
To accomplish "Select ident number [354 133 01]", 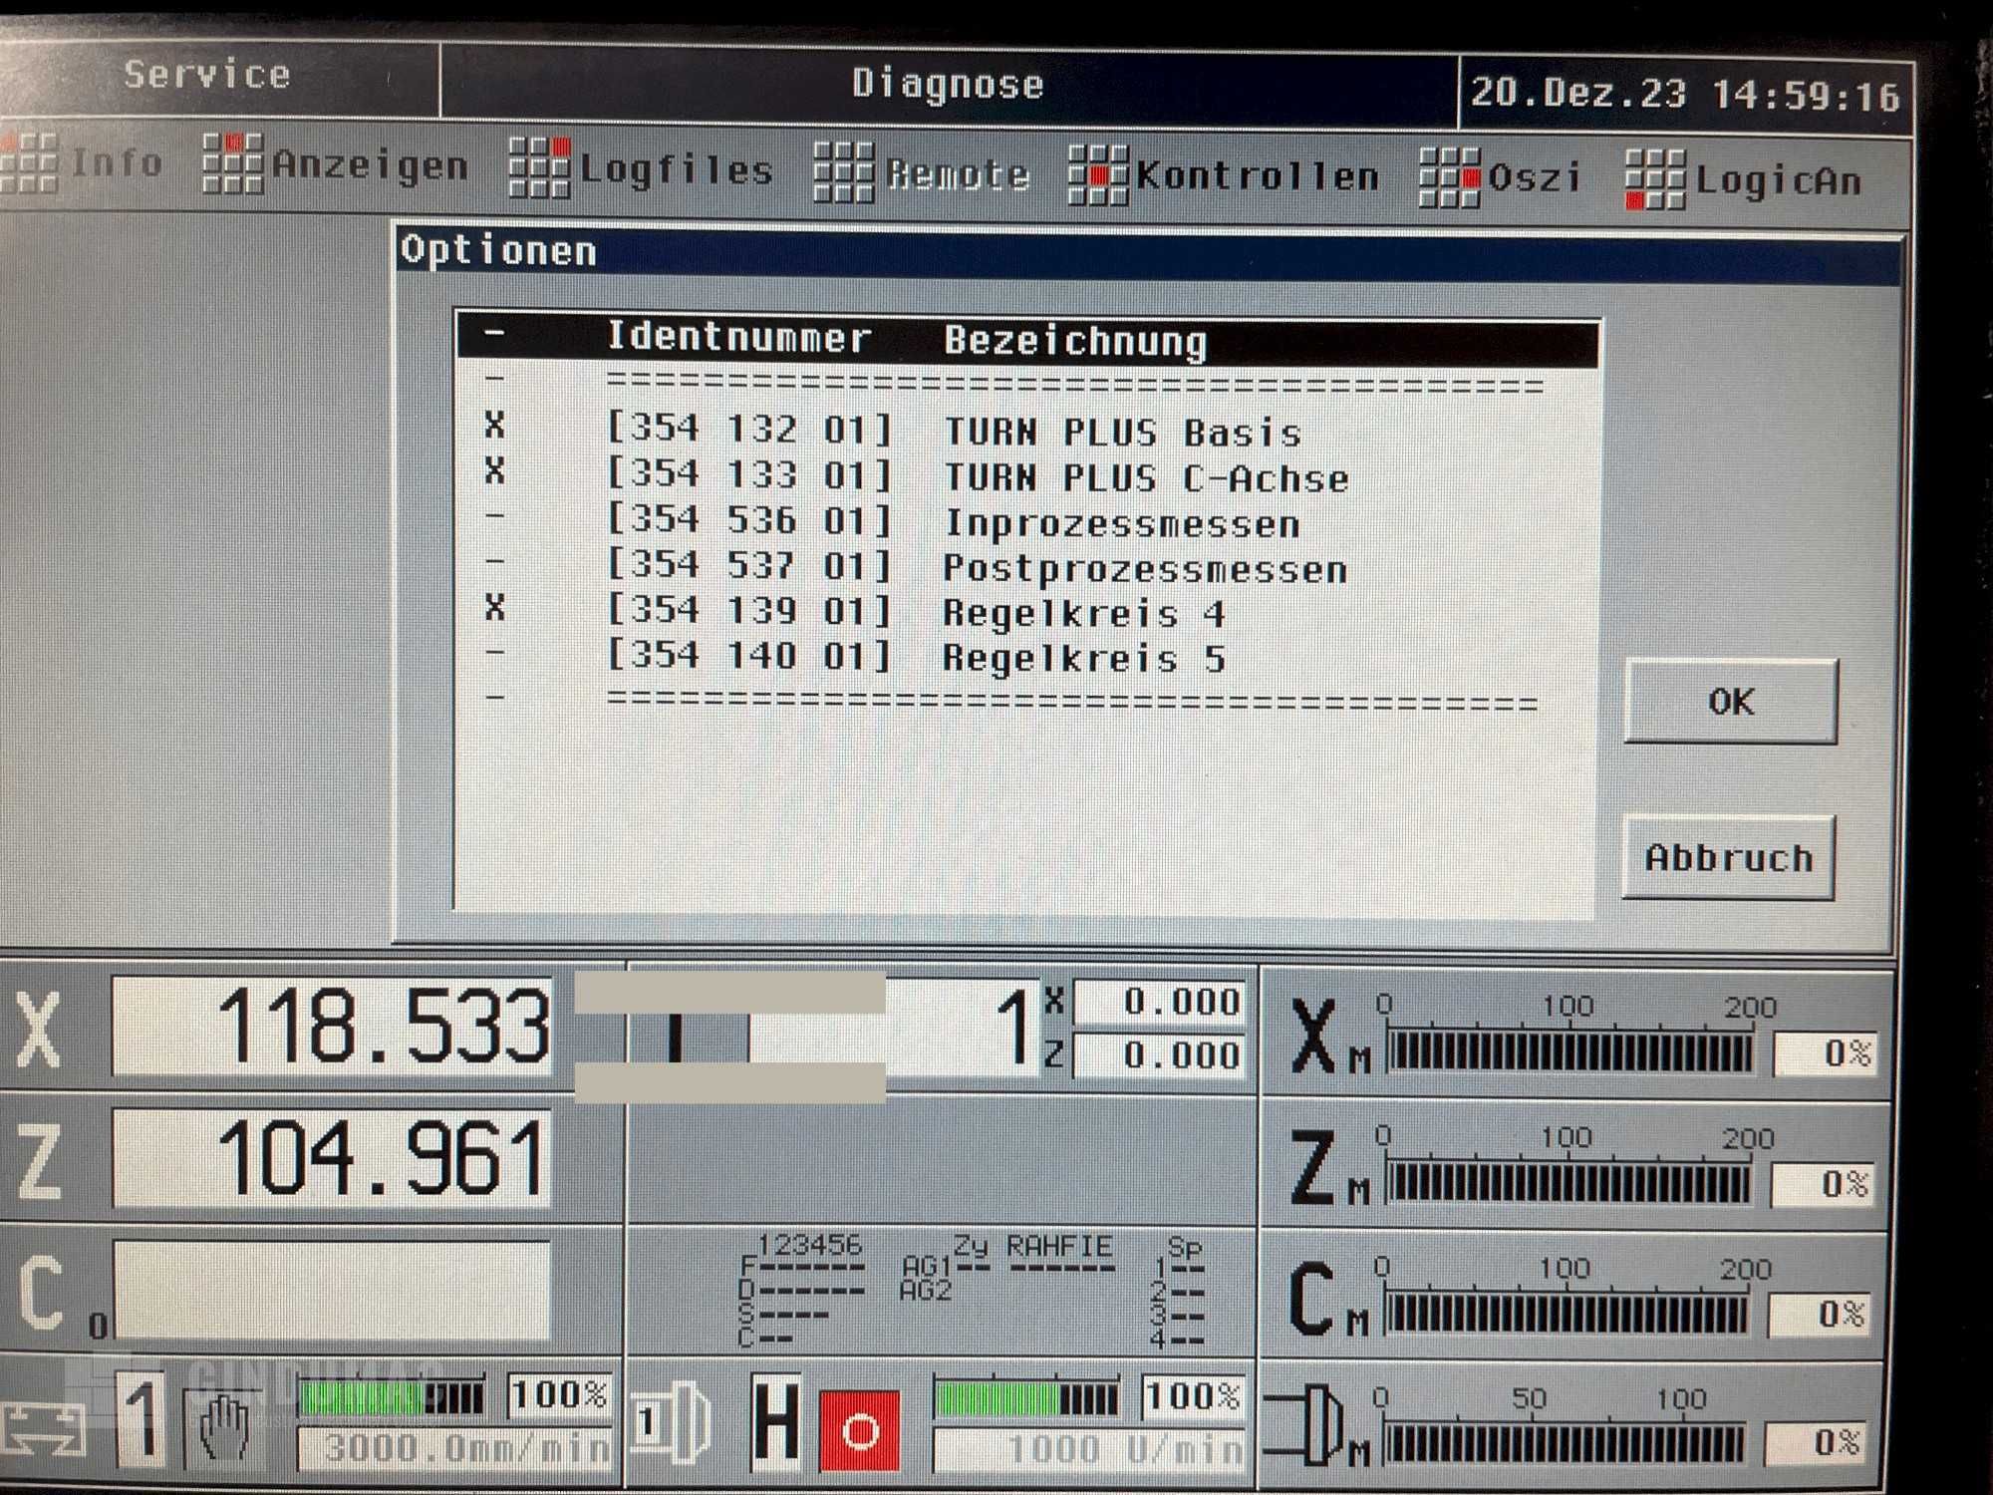I will coord(749,475).
